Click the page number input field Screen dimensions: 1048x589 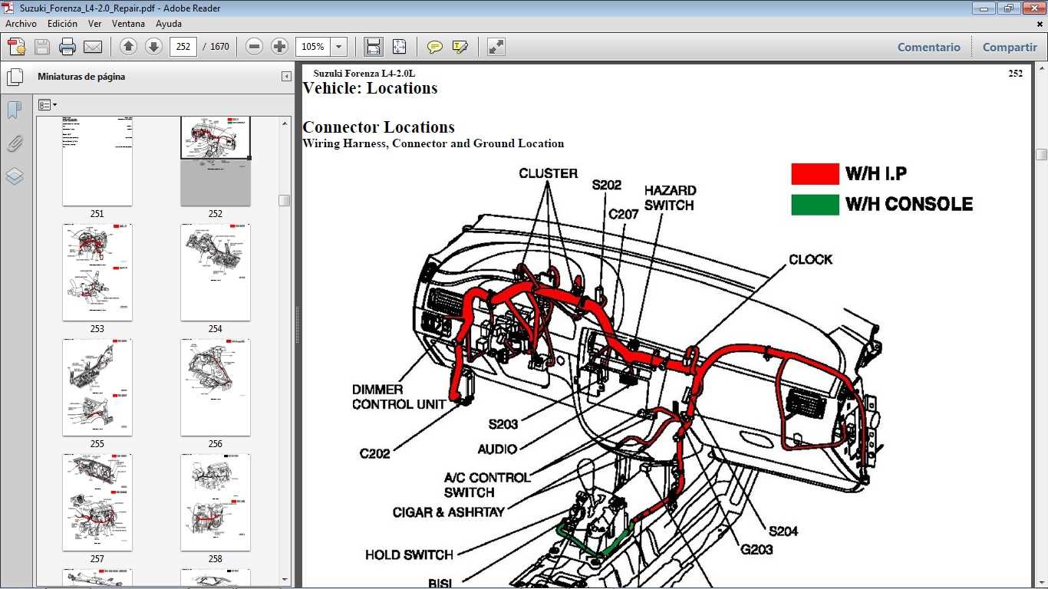183,47
